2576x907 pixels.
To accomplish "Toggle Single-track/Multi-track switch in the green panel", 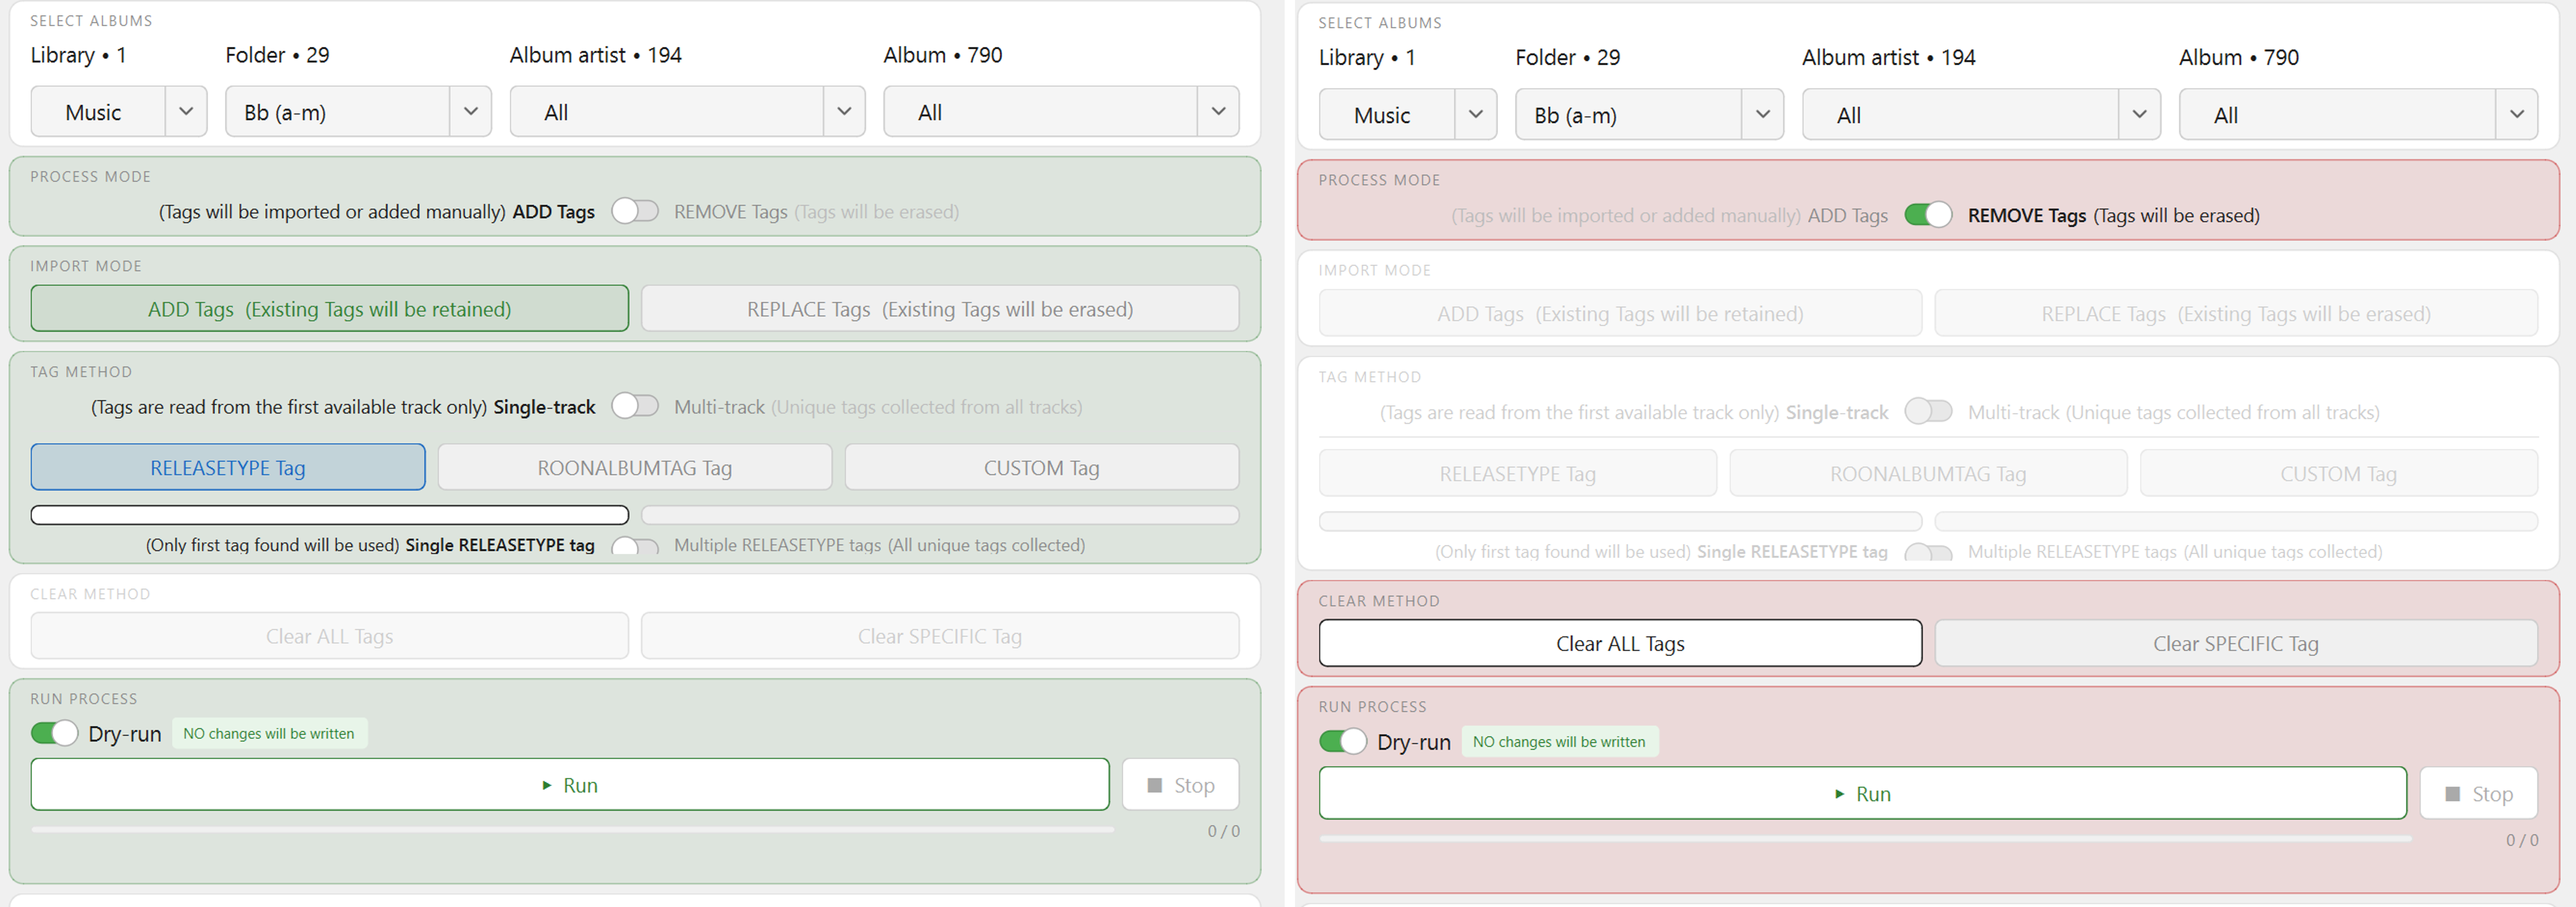I will (635, 406).
